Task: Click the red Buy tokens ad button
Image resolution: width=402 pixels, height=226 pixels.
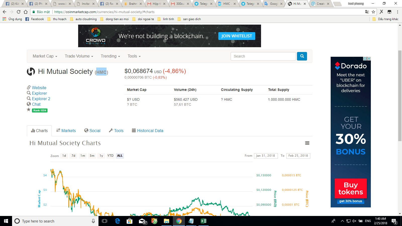Action: (x=351, y=188)
